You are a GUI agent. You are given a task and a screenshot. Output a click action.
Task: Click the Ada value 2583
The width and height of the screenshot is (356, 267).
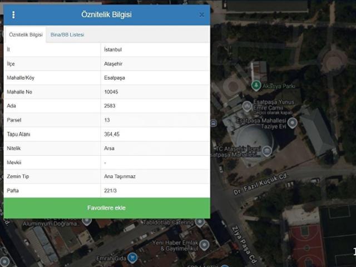tap(110, 106)
